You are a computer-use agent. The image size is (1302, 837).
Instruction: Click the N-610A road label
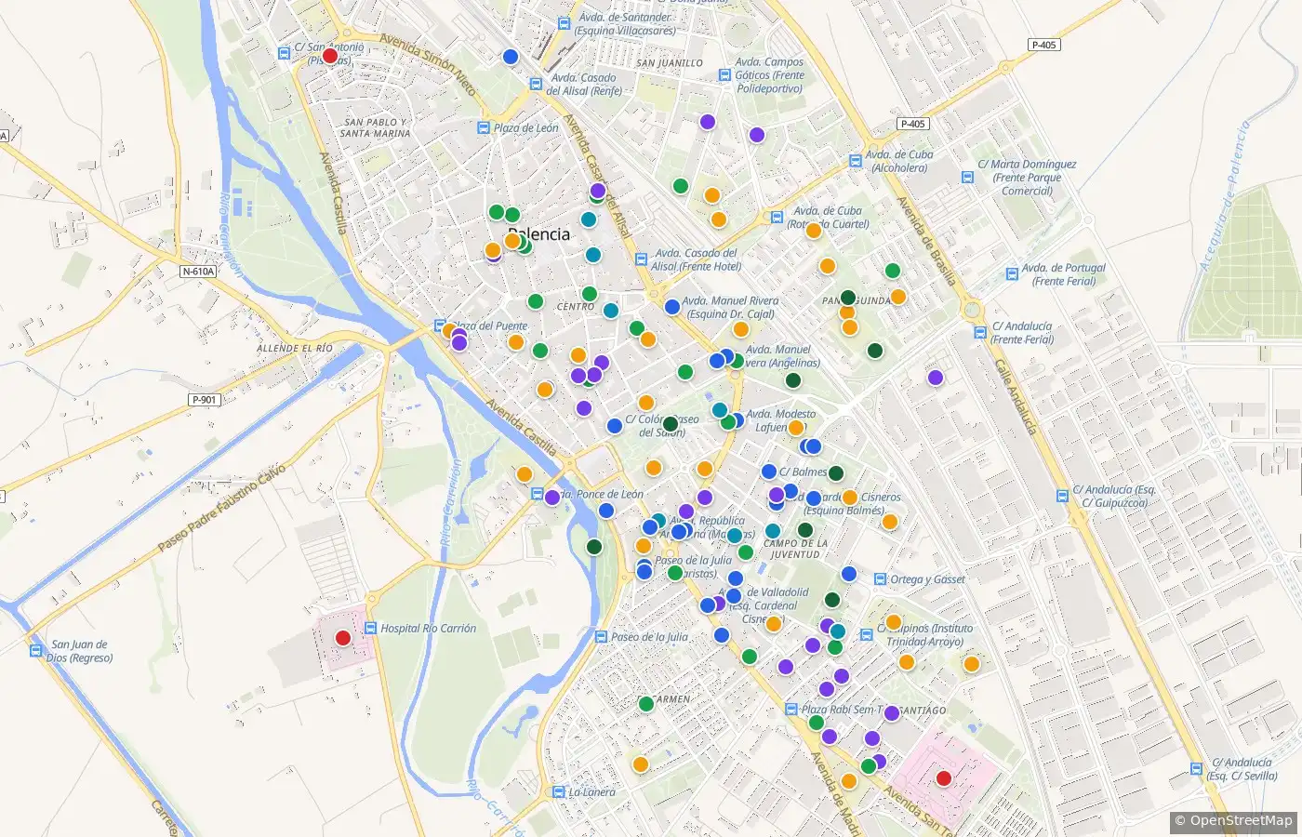tap(198, 272)
